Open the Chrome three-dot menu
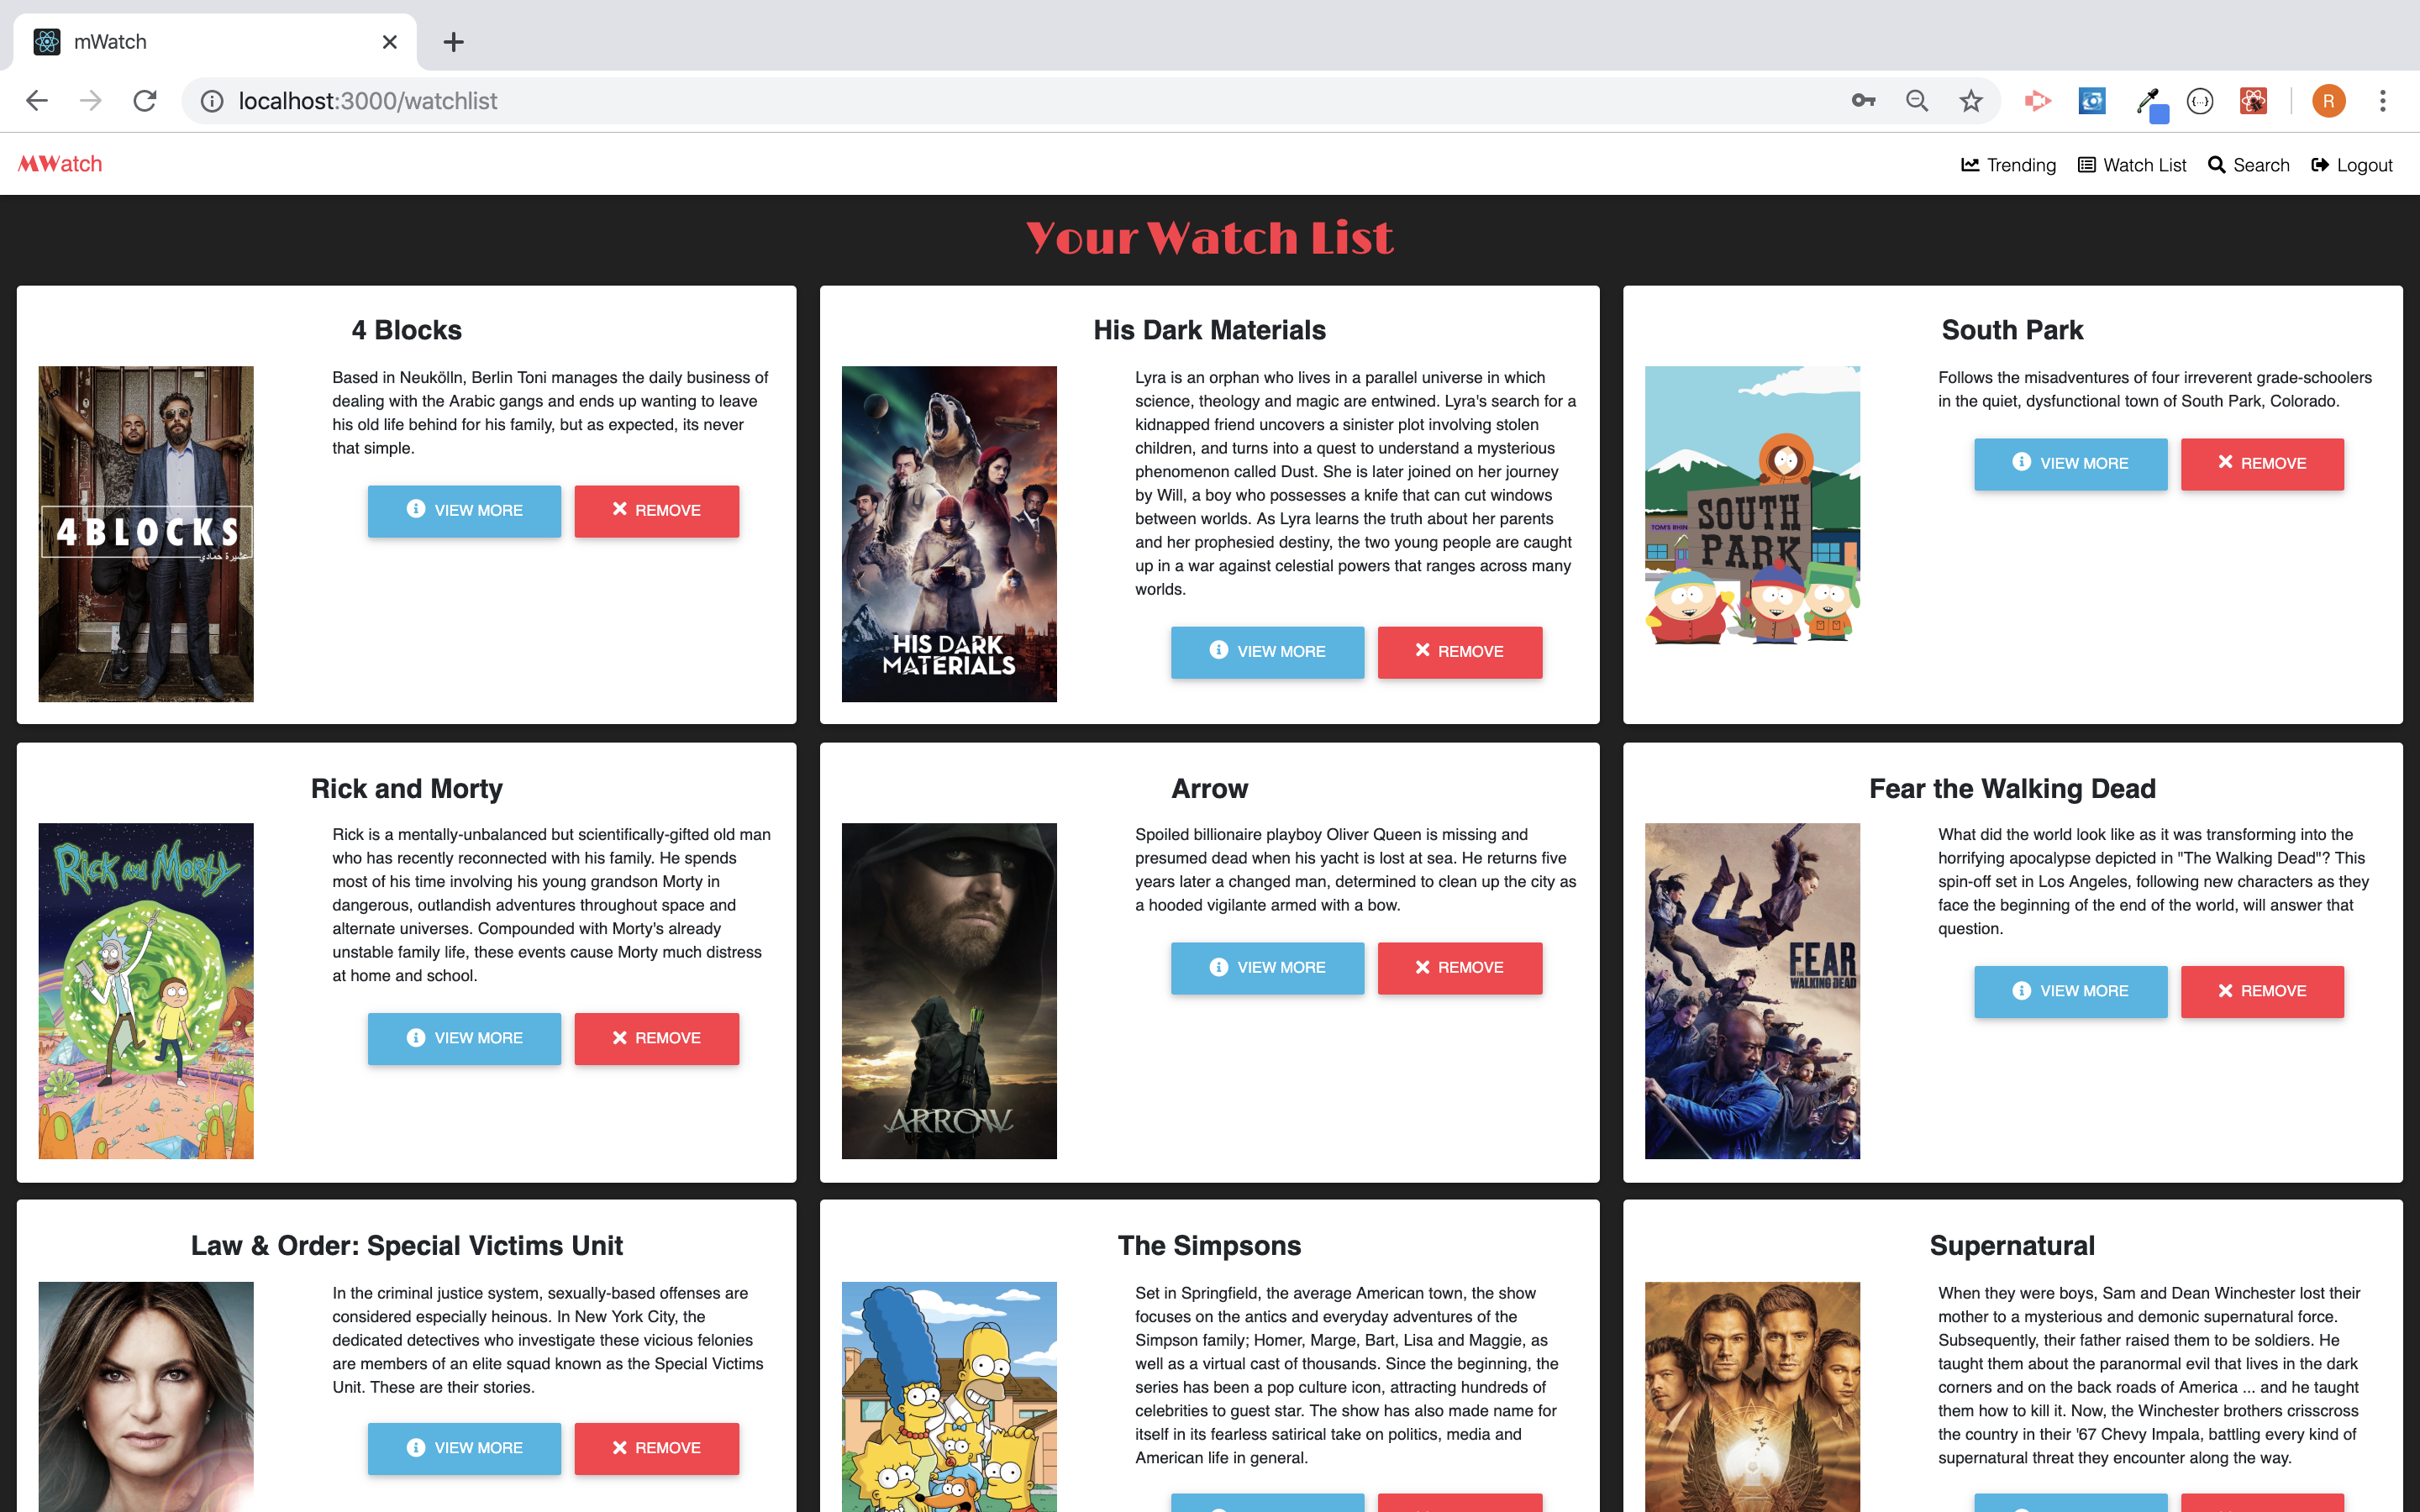This screenshot has width=2420, height=1512. [x=2382, y=101]
